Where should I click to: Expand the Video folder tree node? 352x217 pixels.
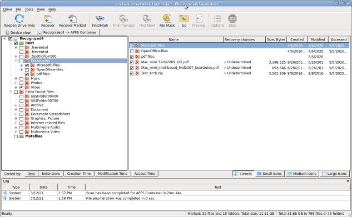coord(16,88)
